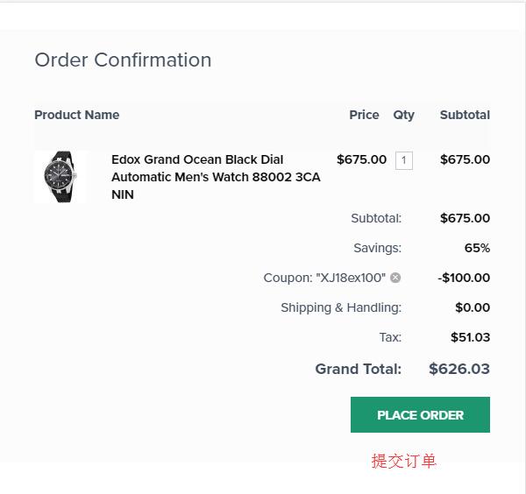The image size is (526, 494).
Task: Click the Qty column header
Action: tap(403, 116)
